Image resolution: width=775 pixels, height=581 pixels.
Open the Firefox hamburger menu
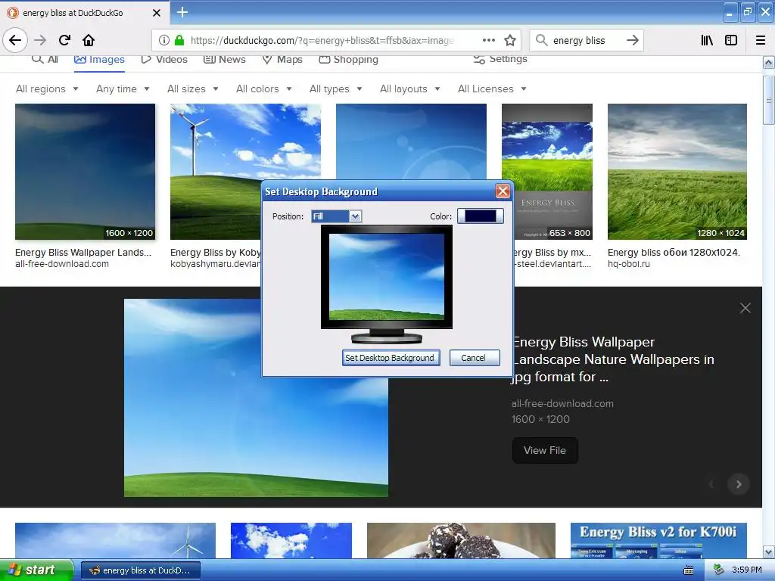click(761, 40)
